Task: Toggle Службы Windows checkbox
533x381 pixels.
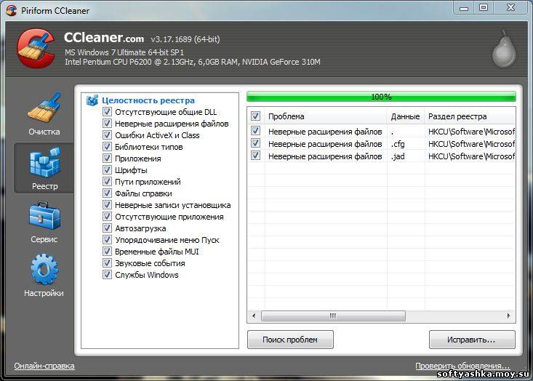Action: pyautogui.click(x=107, y=275)
